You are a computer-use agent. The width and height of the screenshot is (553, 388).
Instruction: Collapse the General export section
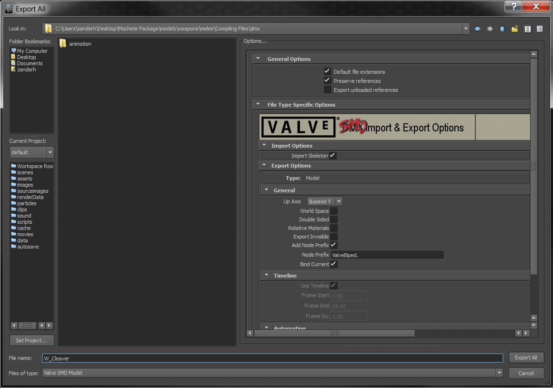pos(267,190)
